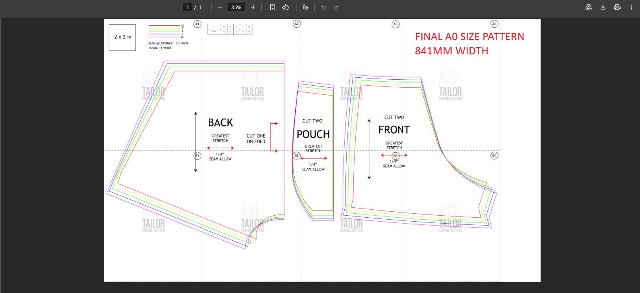Click the 'BACK' pattern piece label
The width and height of the screenshot is (640, 293).
coord(220,123)
